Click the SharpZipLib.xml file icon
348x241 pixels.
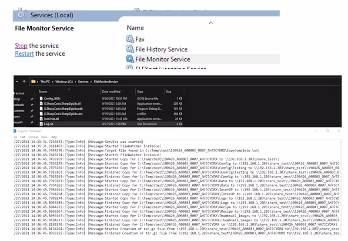(x=41, y=114)
